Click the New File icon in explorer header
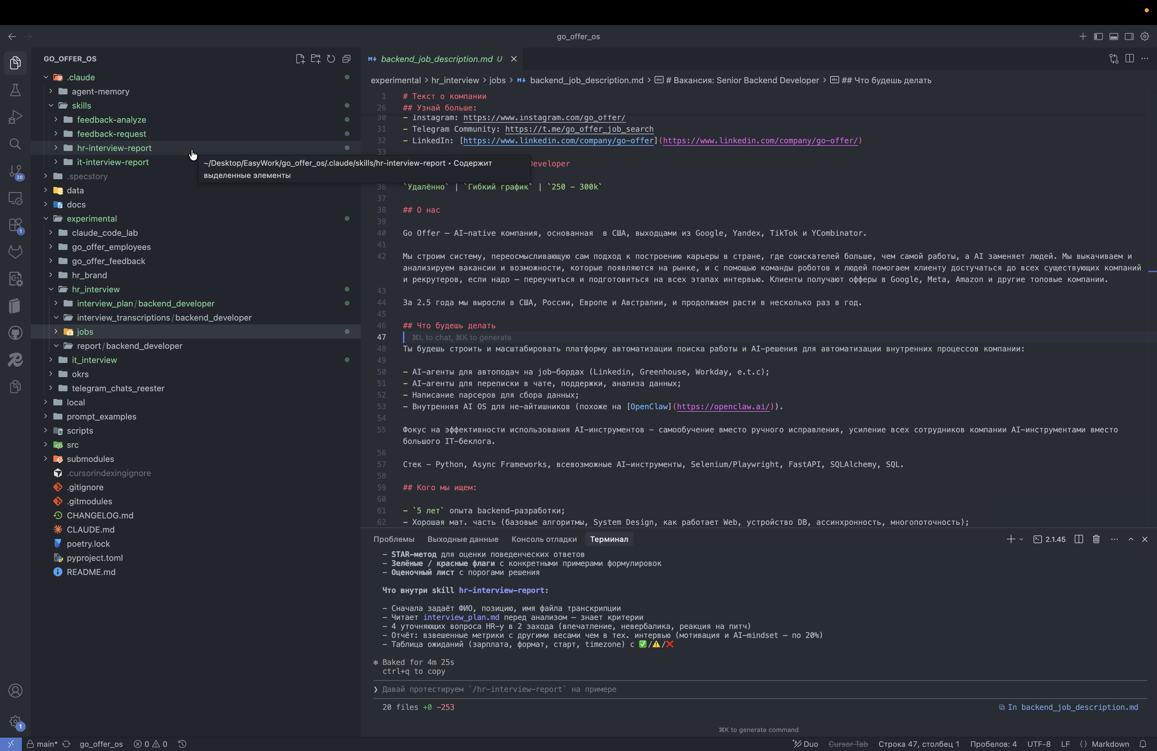Screen dimensions: 1157x751 click(300, 59)
